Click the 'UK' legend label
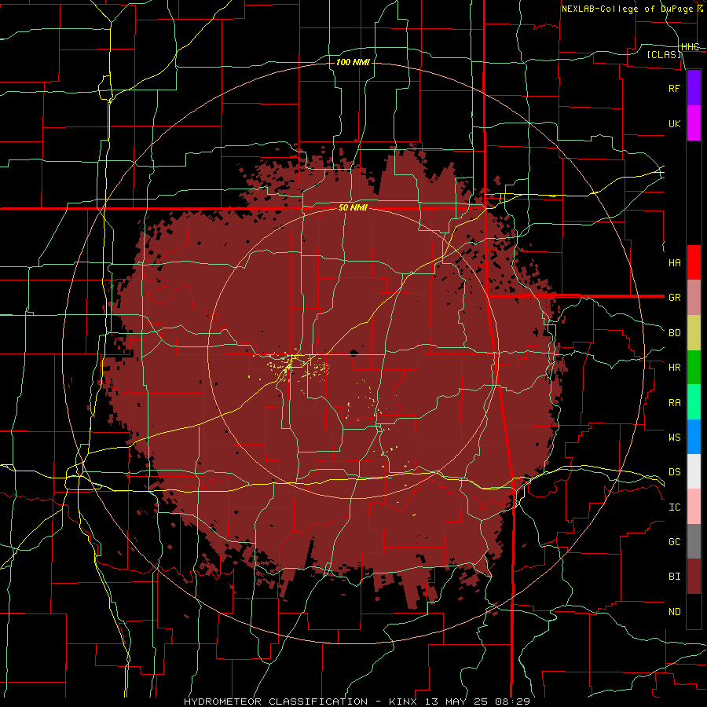 pyautogui.click(x=674, y=123)
